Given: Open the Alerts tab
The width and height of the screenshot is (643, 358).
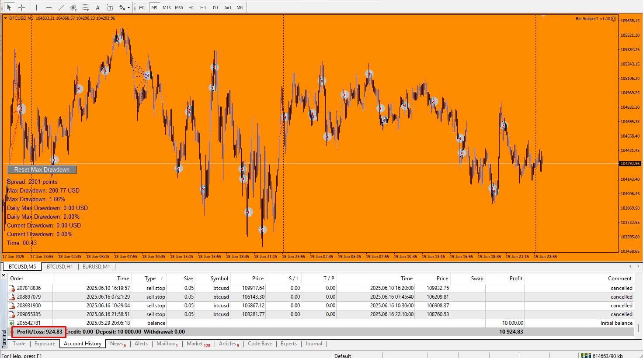Looking at the screenshot, I should click(141, 344).
